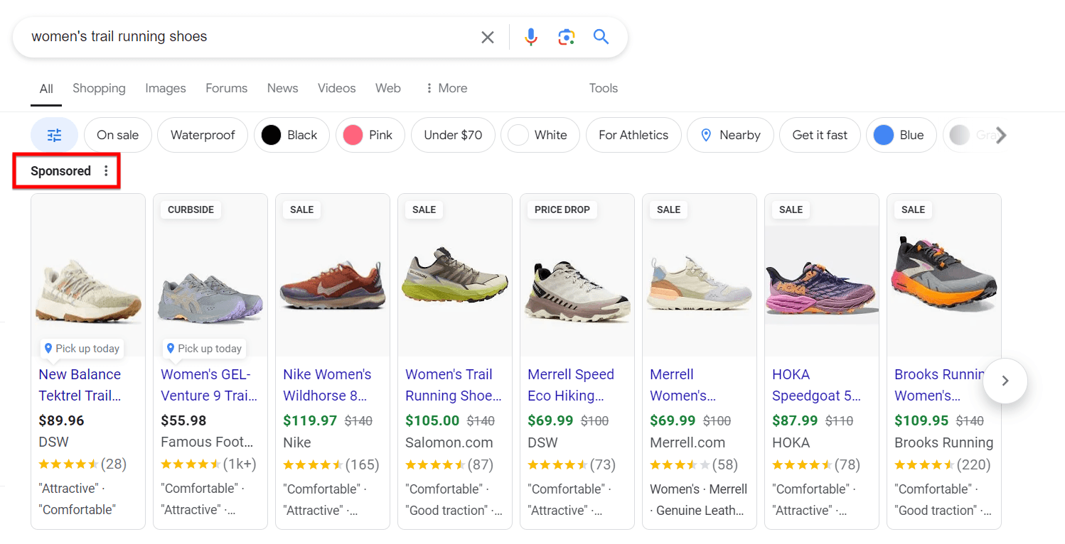This screenshot has width=1065, height=544.
Task: Click Pick up today badge on Famous Footwear card
Action: [x=204, y=349]
